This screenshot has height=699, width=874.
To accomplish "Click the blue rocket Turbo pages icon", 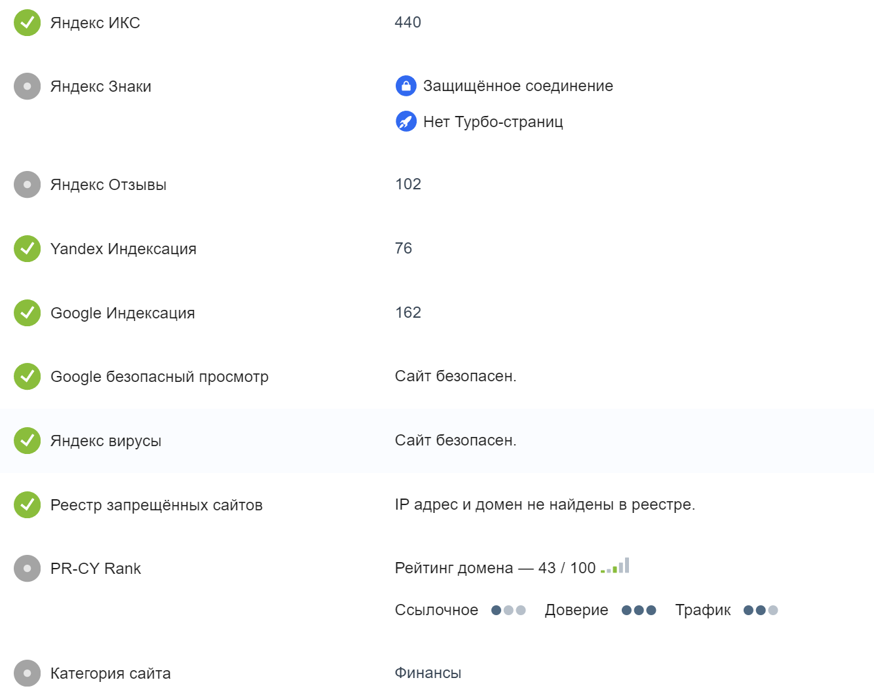I will tap(406, 121).
